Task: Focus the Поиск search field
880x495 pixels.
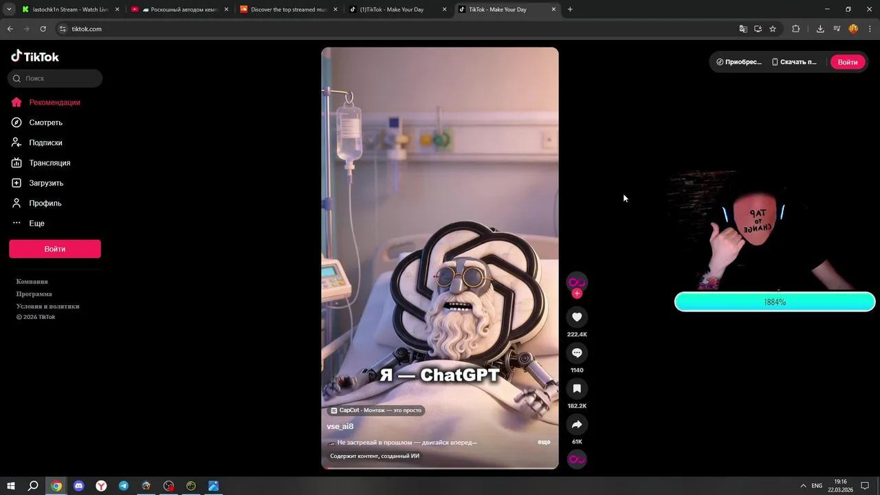Action: (x=55, y=78)
